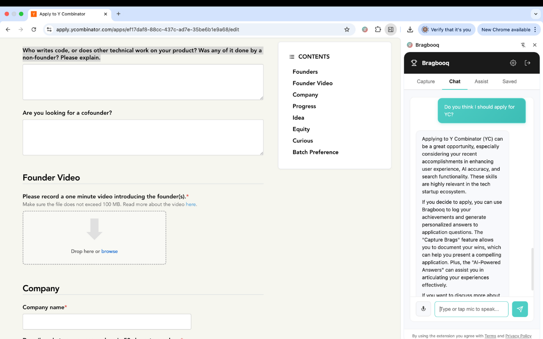Click the browser back arrow
This screenshot has height=339, width=543.
click(8, 30)
